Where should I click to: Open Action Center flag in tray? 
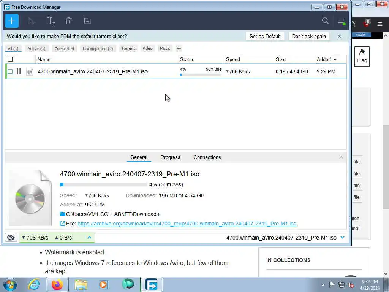(x=332, y=285)
